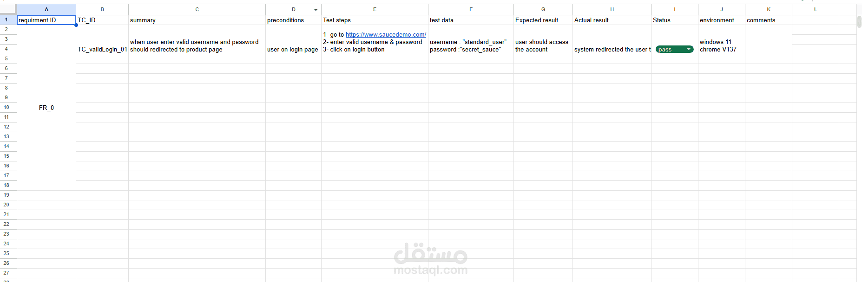862x282 pixels.
Task: Select column G header
Action: (x=543, y=9)
